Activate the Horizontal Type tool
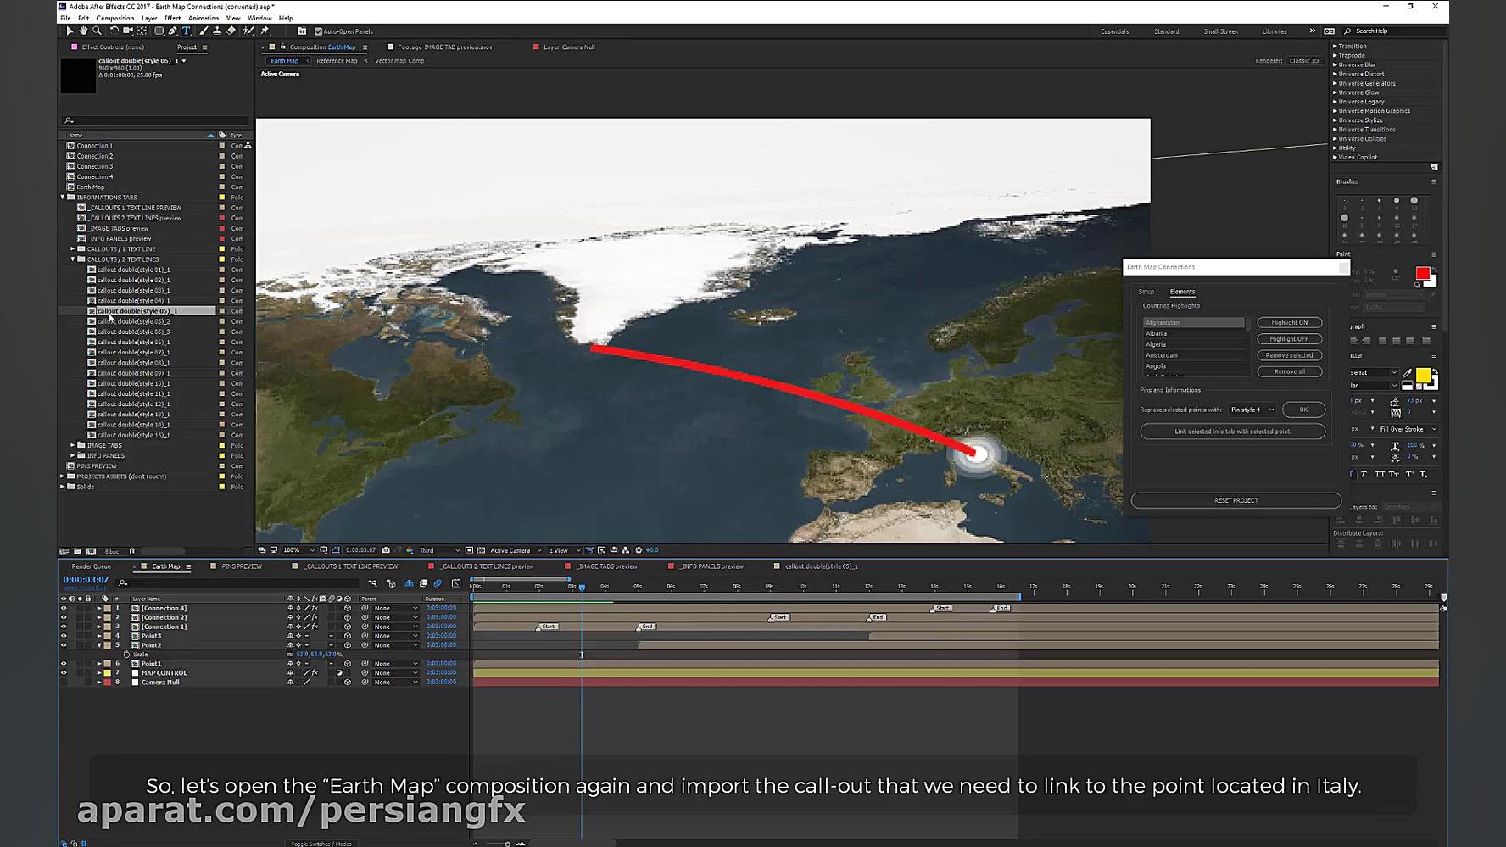 187,31
